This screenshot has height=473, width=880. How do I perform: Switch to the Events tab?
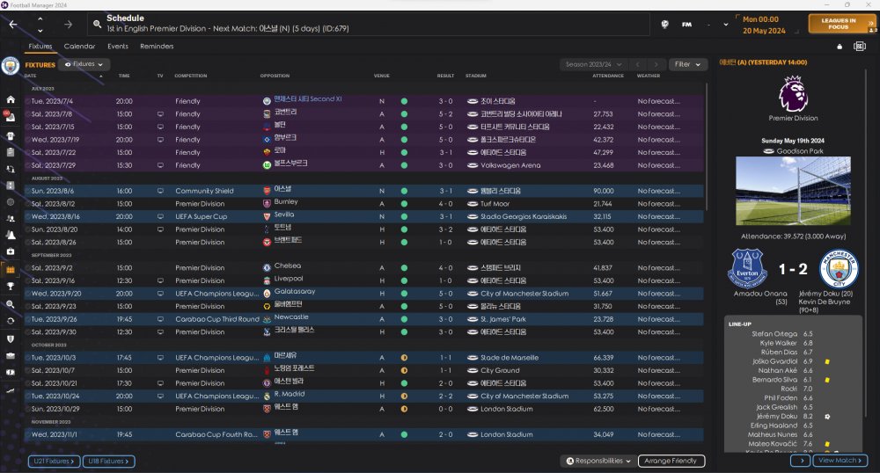(x=118, y=47)
